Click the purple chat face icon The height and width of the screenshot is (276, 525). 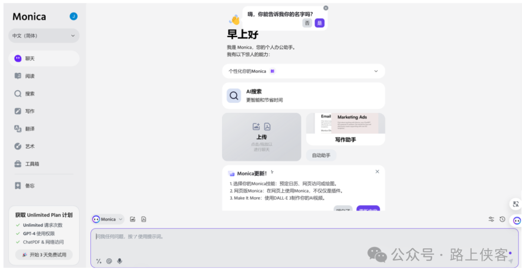[x=18, y=59]
